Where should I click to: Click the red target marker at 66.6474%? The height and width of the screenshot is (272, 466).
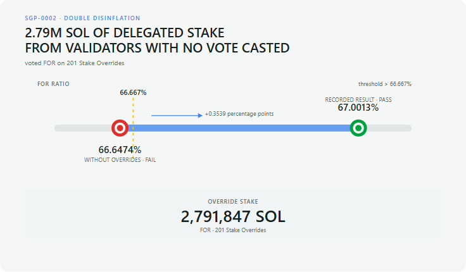pyautogui.click(x=120, y=128)
